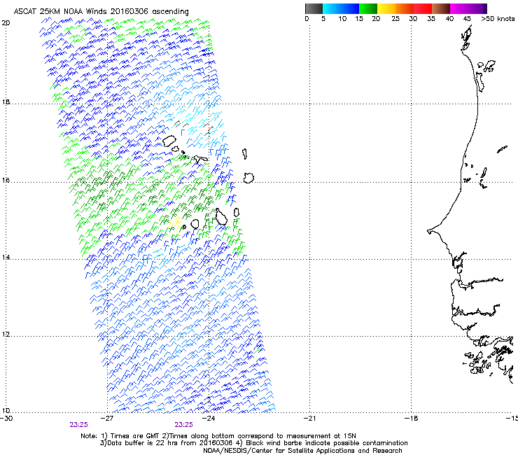Image resolution: width=518 pixels, height=455 pixels.
Task: Click the "-30" longitude axis label
Action: click(6, 419)
